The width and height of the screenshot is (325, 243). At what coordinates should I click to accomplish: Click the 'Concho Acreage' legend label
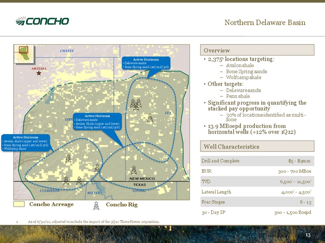click(52, 204)
